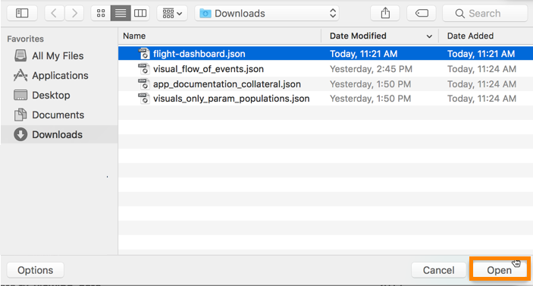Viewport: 533px width, 286px height.
Task: Open the Downloads folder location popup
Action: pyautogui.click(x=267, y=13)
